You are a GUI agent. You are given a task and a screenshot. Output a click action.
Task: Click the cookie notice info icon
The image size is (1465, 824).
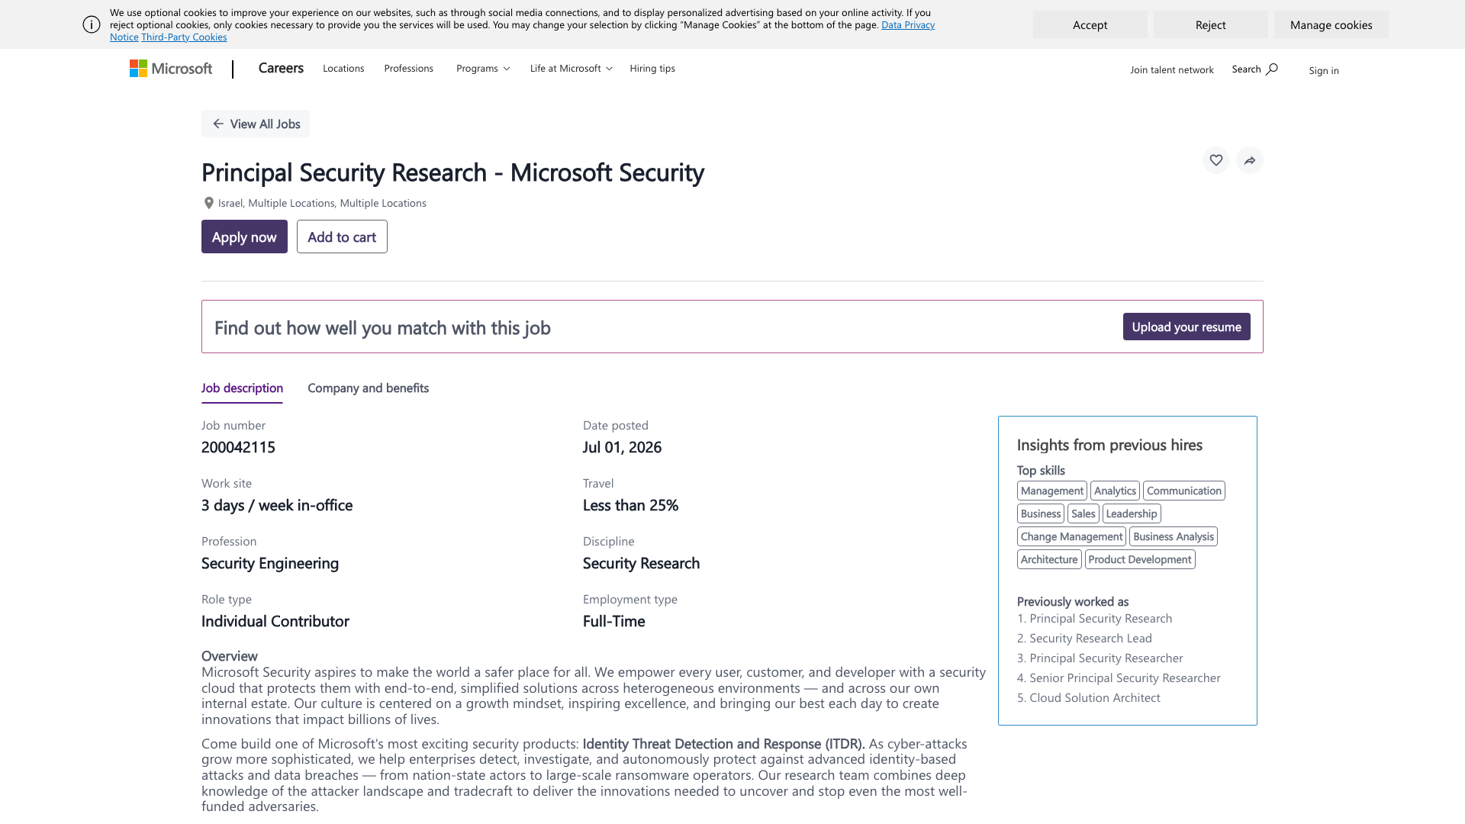(x=92, y=24)
